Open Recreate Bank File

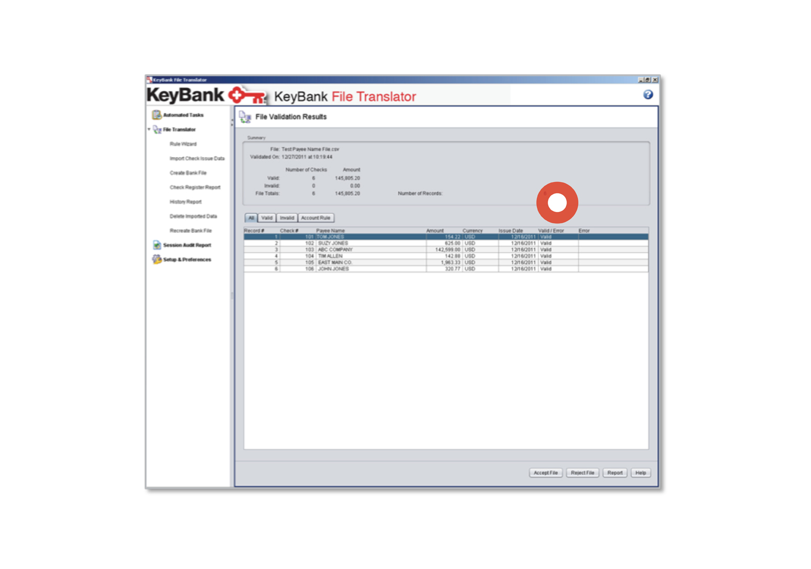[x=190, y=231]
